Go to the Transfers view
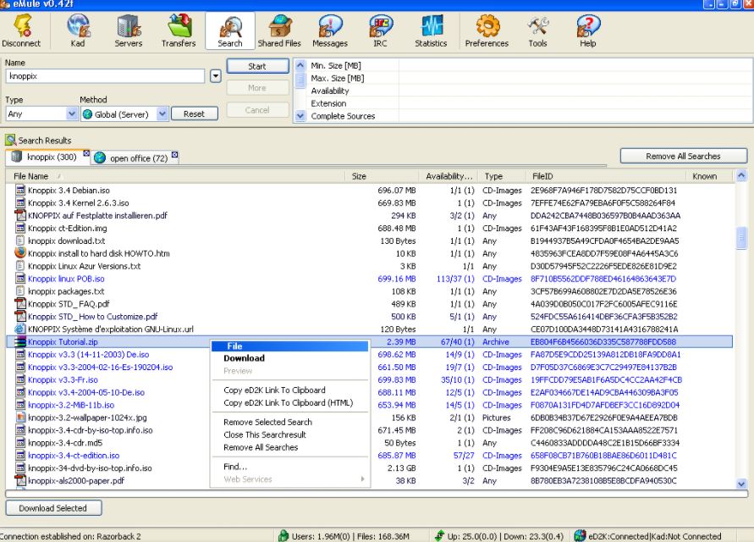The width and height of the screenshot is (754, 542). pos(179,31)
